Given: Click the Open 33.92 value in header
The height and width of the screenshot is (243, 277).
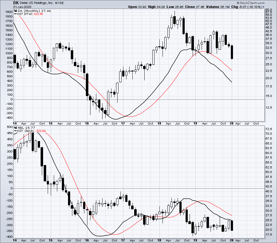Looking at the screenshot, I should click(137, 7).
